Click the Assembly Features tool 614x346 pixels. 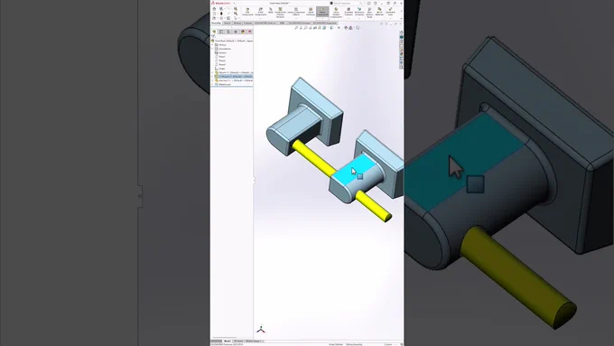(x=349, y=12)
